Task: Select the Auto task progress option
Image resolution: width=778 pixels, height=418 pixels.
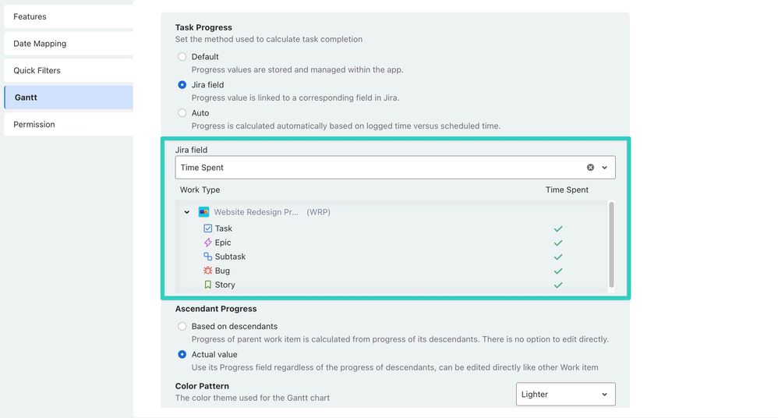Action: (182, 113)
